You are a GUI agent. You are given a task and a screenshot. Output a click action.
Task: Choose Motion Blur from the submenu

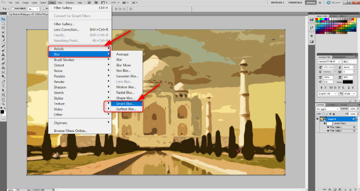127,87
